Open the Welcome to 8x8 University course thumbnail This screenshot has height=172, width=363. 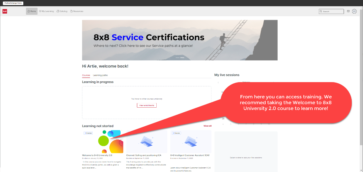[x=103, y=141]
